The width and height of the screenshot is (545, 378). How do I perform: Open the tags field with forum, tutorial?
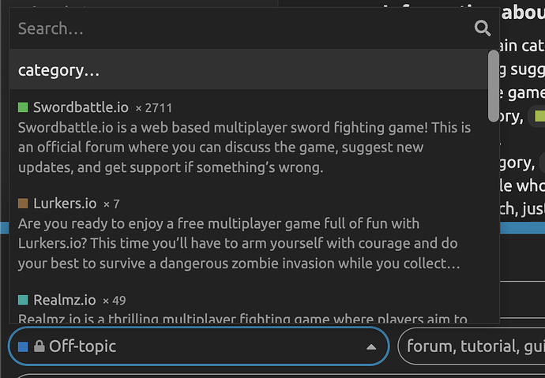click(471, 346)
